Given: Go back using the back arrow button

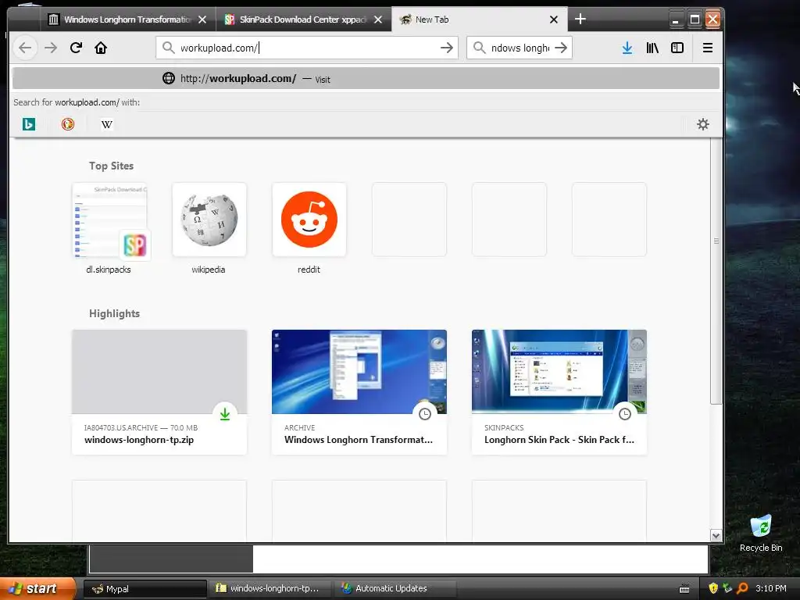Looking at the screenshot, I should tap(25, 48).
